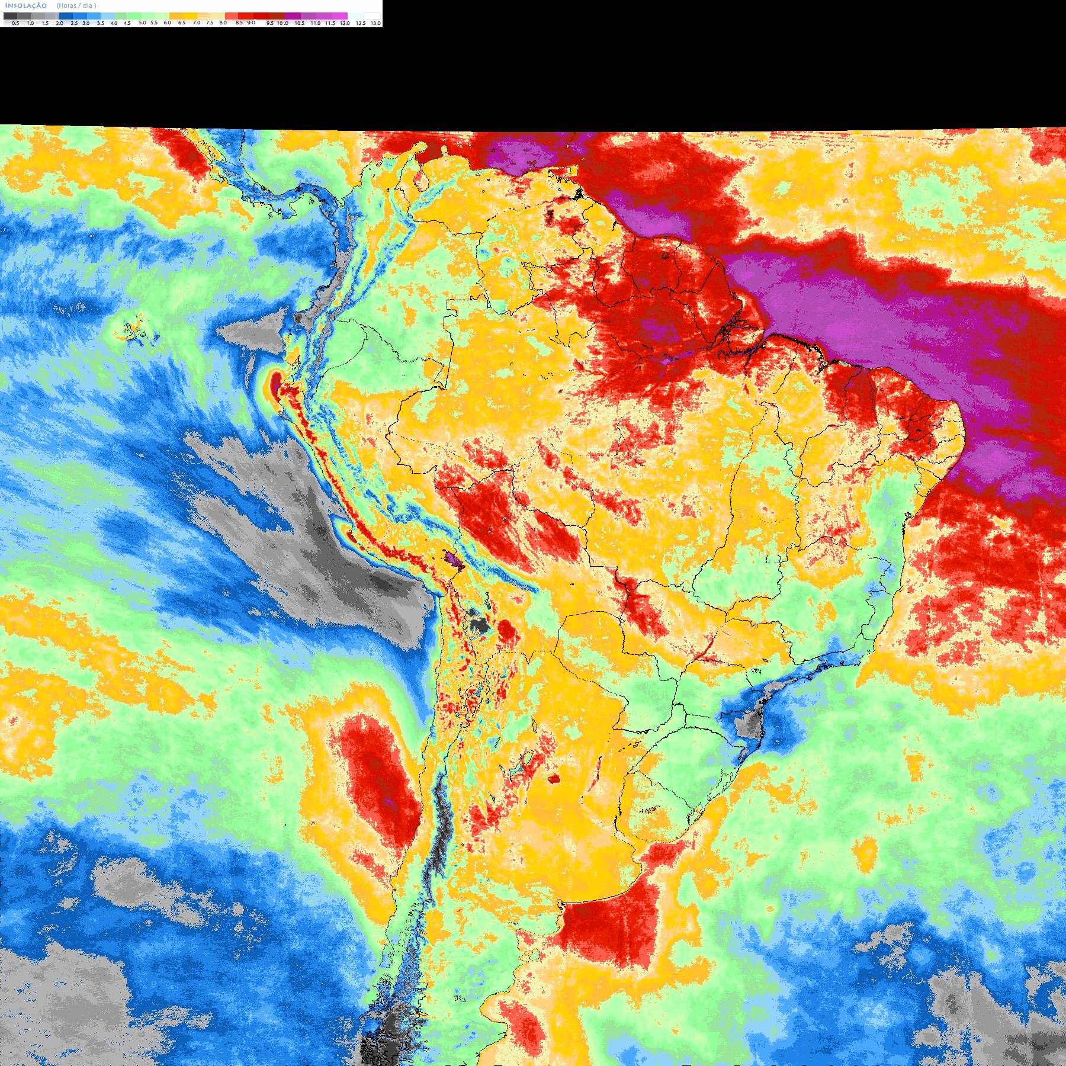
Task: Click the 11.5 legend value
Action: pyautogui.click(x=330, y=23)
